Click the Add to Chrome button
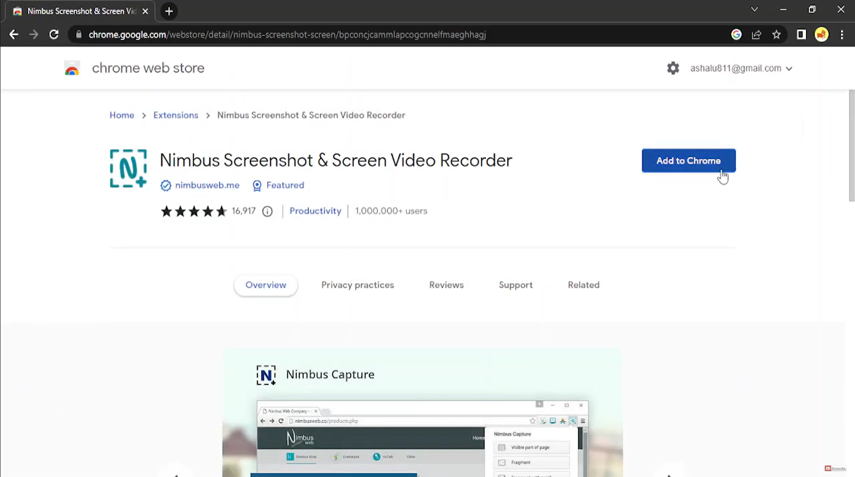 [x=688, y=161]
